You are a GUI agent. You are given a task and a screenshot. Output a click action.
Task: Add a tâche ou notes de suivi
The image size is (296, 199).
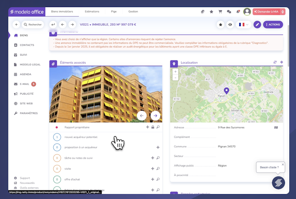(153, 158)
